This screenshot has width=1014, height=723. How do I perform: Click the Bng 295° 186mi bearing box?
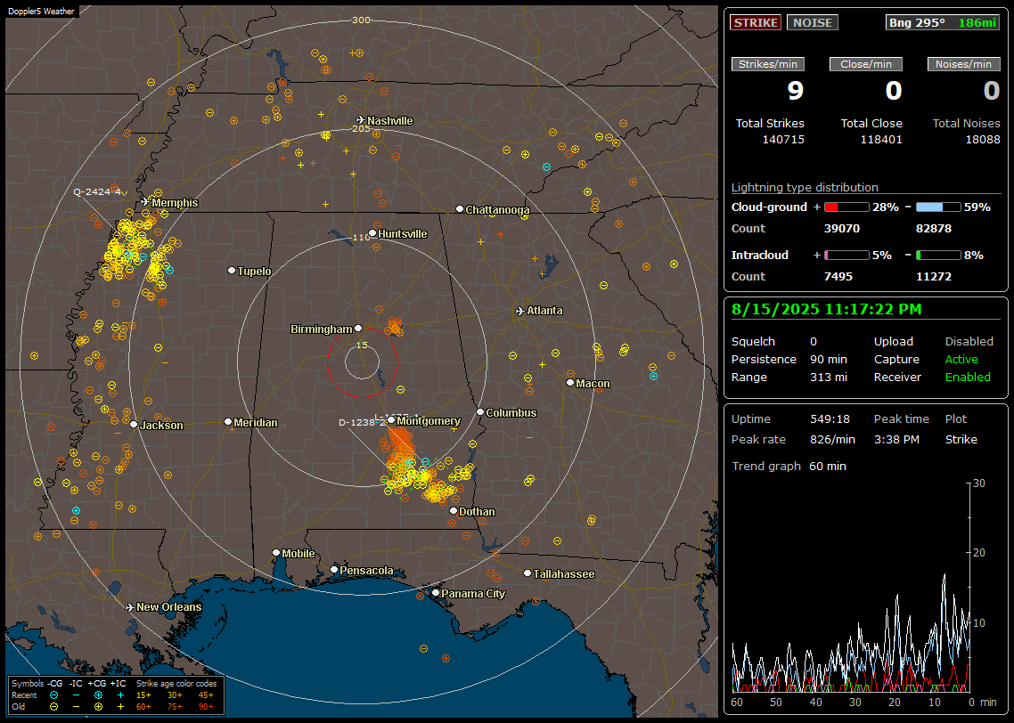pos(943,22)
